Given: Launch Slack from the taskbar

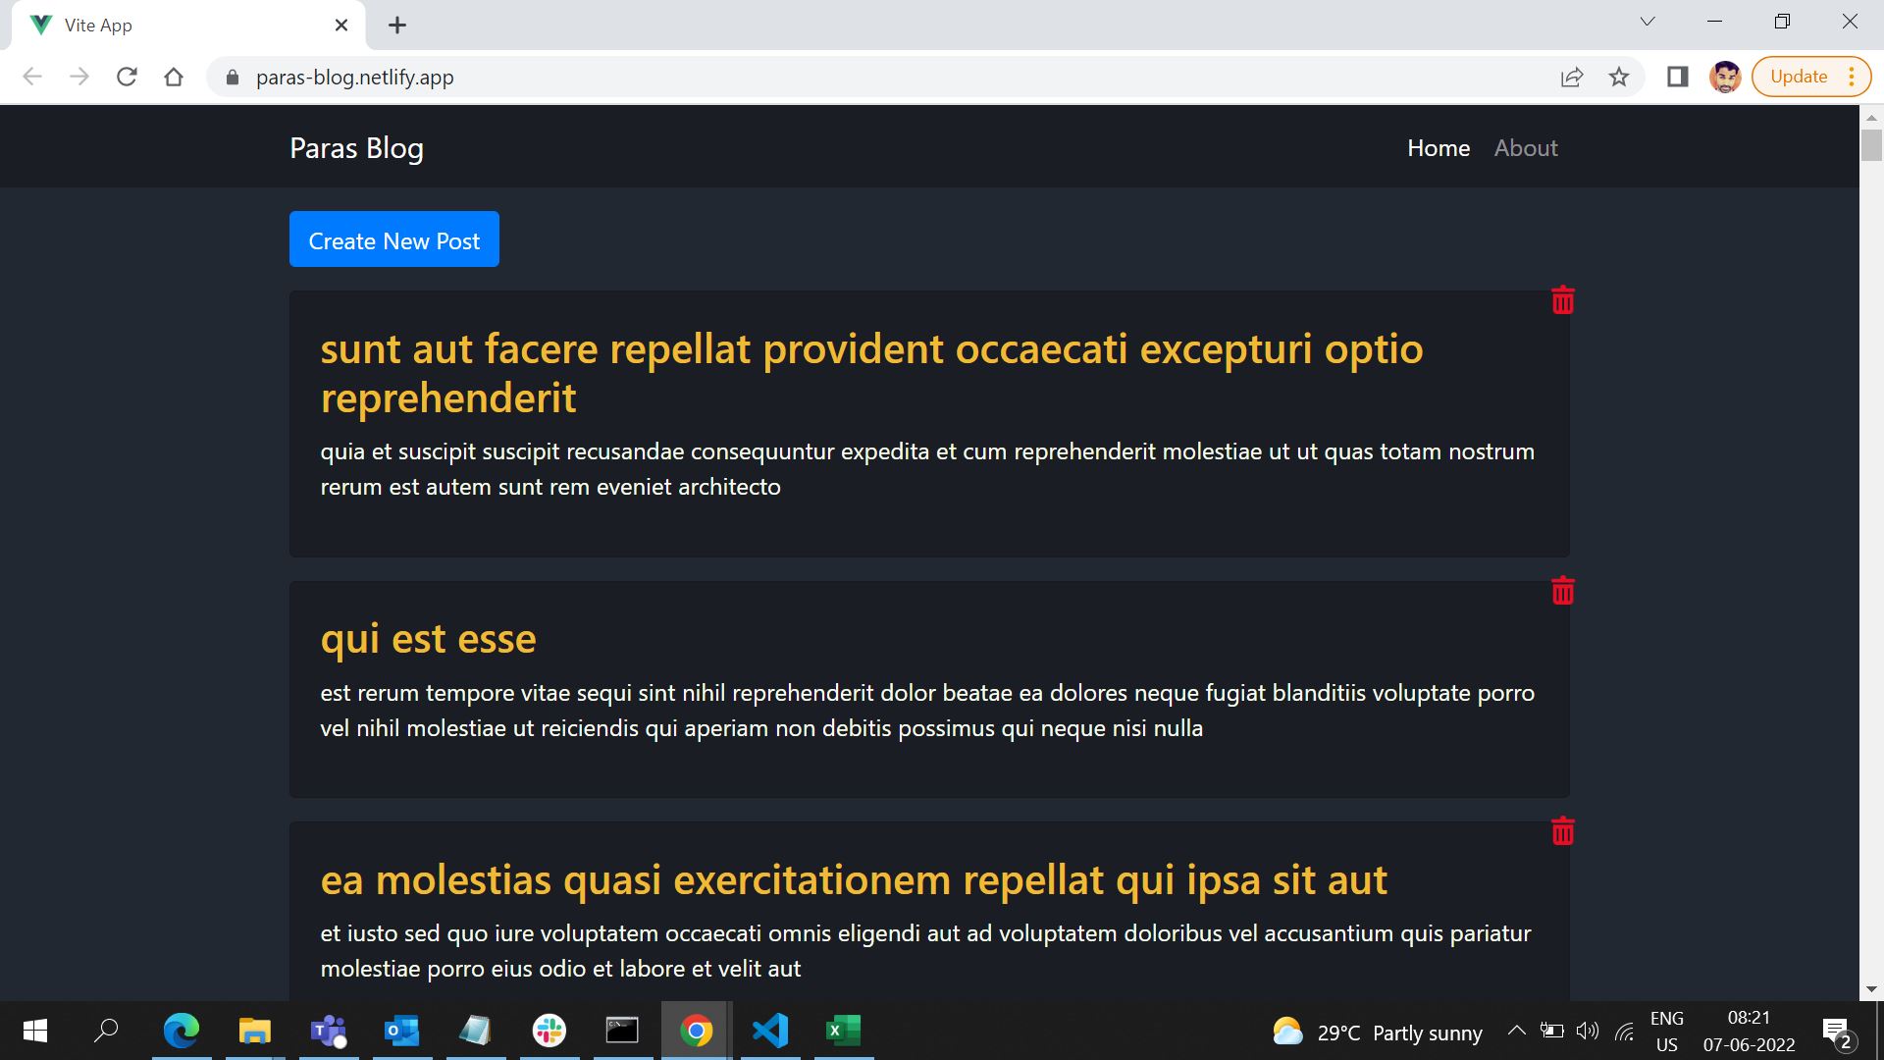Looking at the screenshot, I should [549, 1031].
